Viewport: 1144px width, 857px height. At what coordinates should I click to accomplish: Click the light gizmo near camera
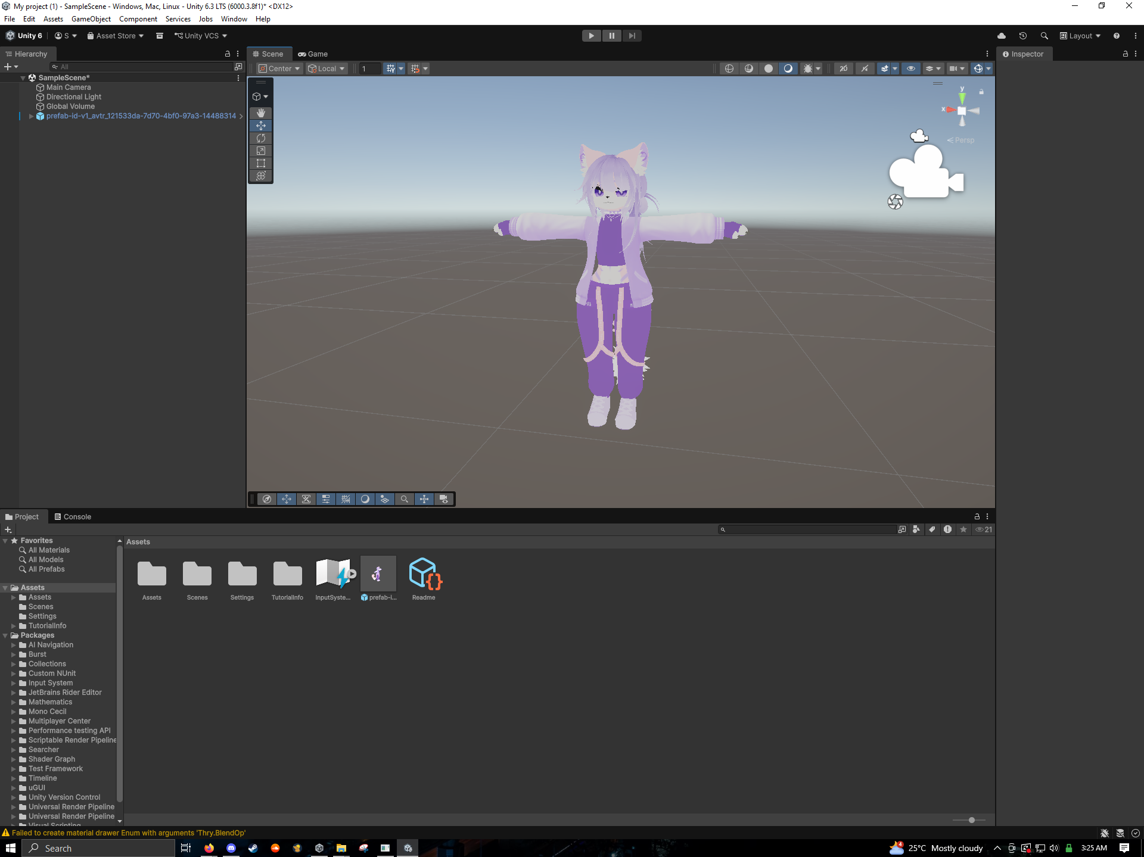[895, 202]
